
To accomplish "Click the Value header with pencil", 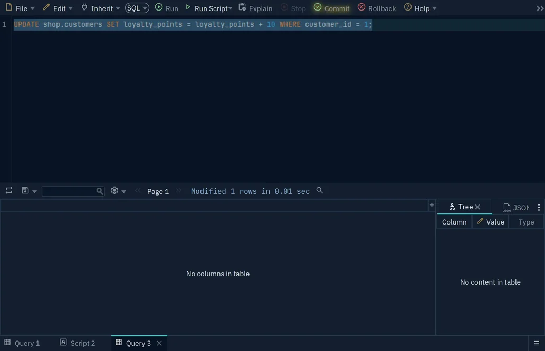I will (x=491, y=222).
